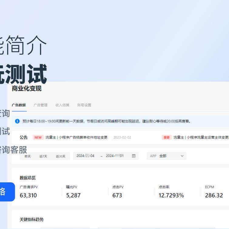Image resolution: width=229 pixels, height=229 pixels.
Task: Click the 数据总览 heading
Action: 28,178
